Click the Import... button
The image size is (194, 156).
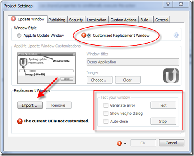point(30,105)
